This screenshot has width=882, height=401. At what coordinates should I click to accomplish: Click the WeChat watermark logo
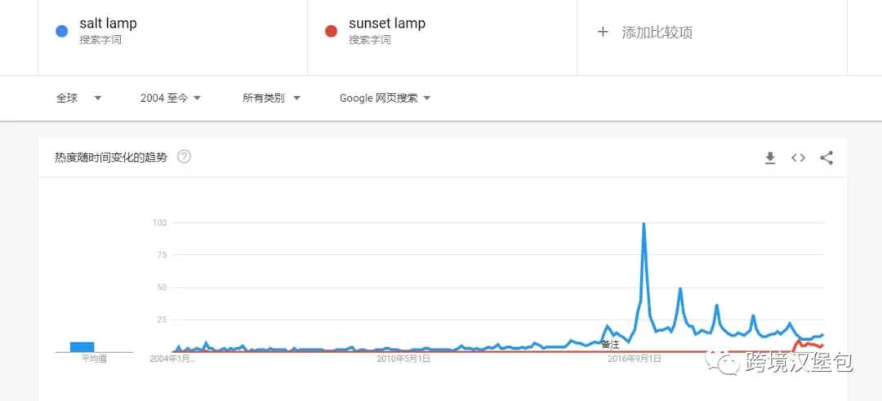coord(720,363)
